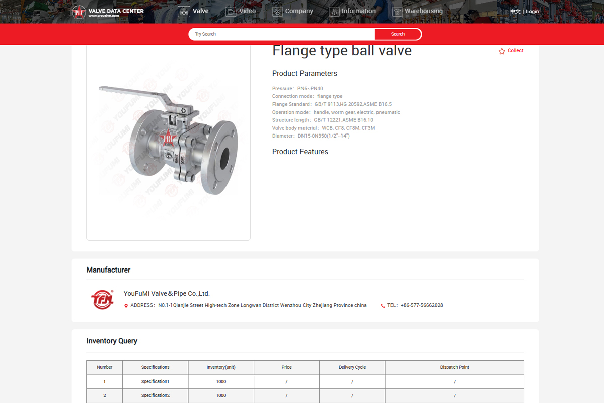Image resolution: width=604 pixels, height=403 pixels.
Task: Click the Valve nav icon
Action: click(x=184, y=12)
